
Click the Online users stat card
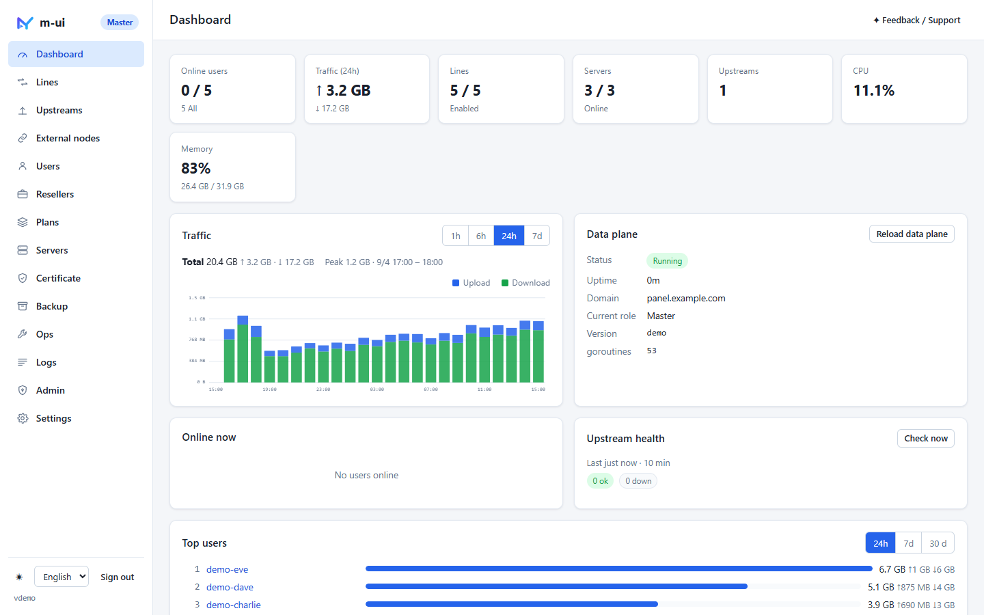[232, 89]
